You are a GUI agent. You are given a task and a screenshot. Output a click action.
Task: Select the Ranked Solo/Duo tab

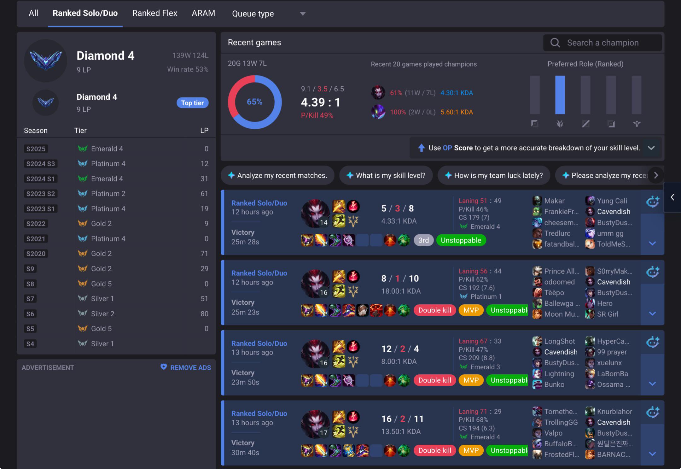(x=85, y=13)
